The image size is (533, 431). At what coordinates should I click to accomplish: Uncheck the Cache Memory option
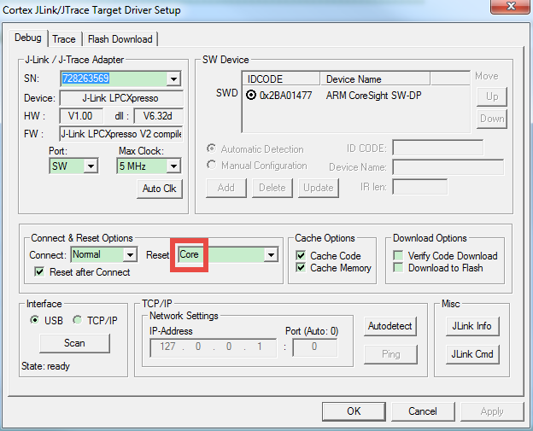click(301, 268)
